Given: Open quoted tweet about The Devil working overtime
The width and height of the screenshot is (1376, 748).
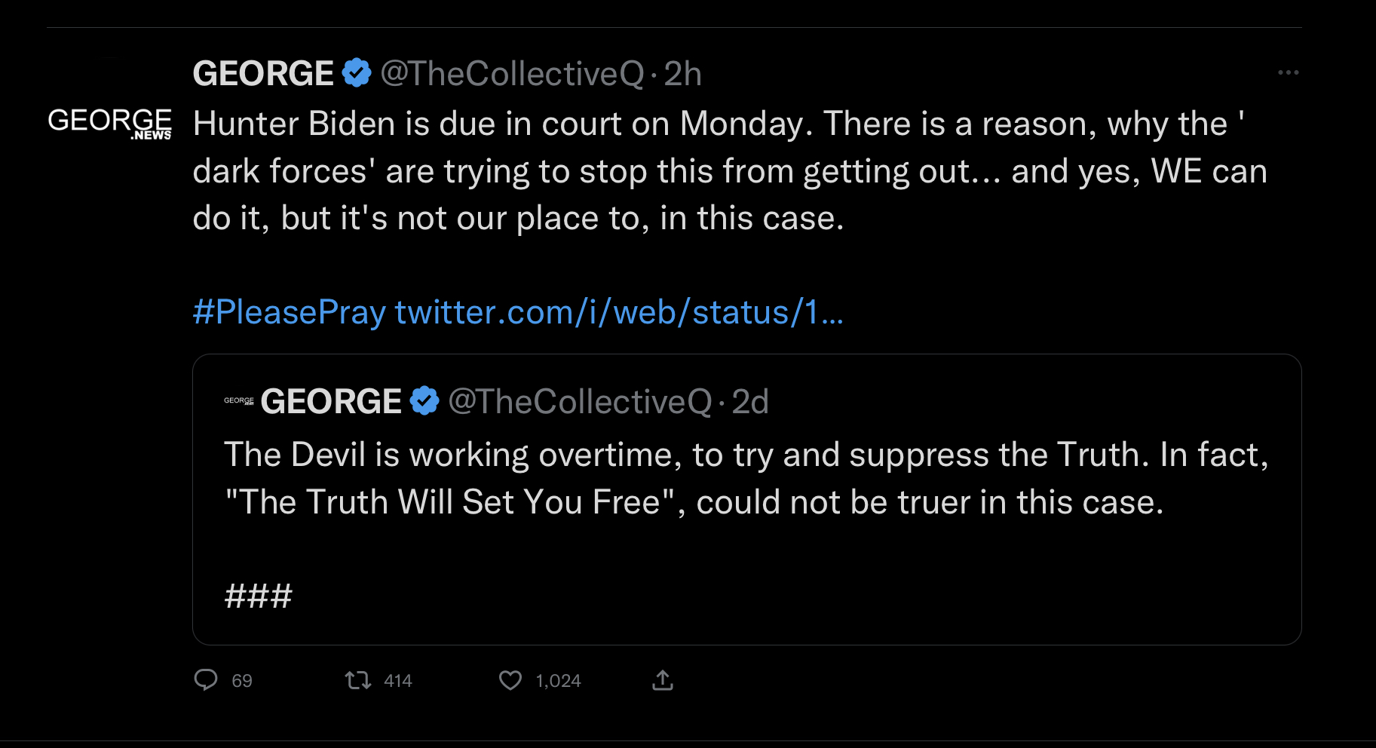Looking at the screenshot, I should point(746,499).
